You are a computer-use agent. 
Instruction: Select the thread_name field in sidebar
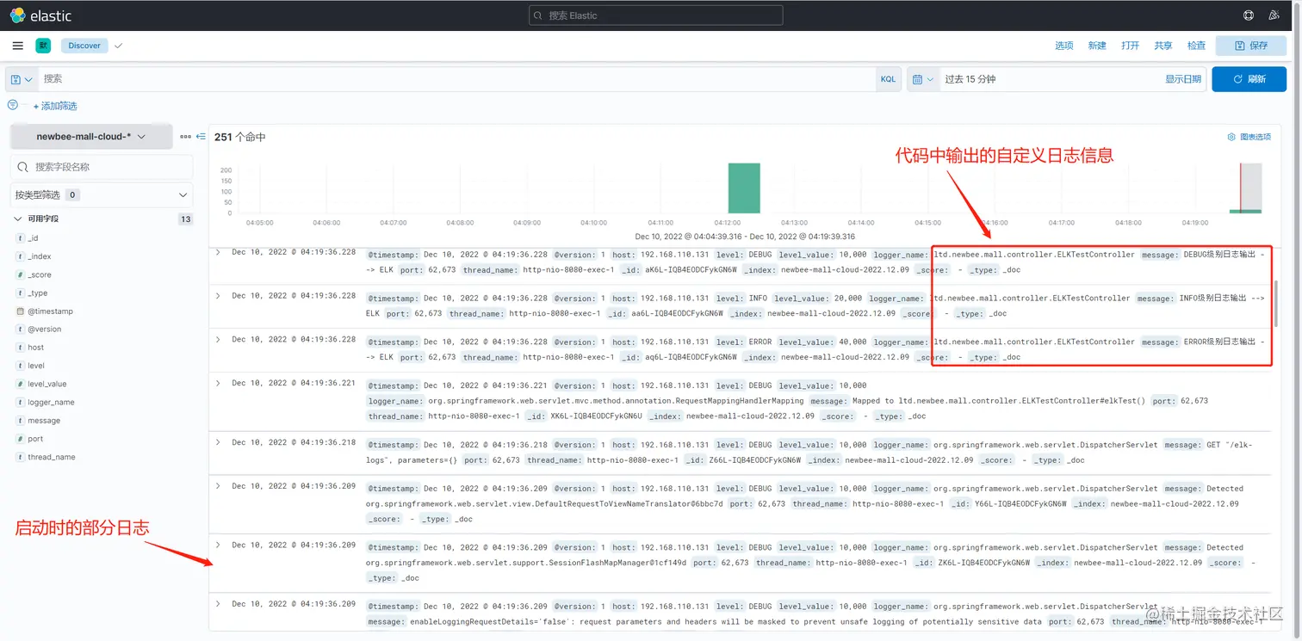(52, 457)
